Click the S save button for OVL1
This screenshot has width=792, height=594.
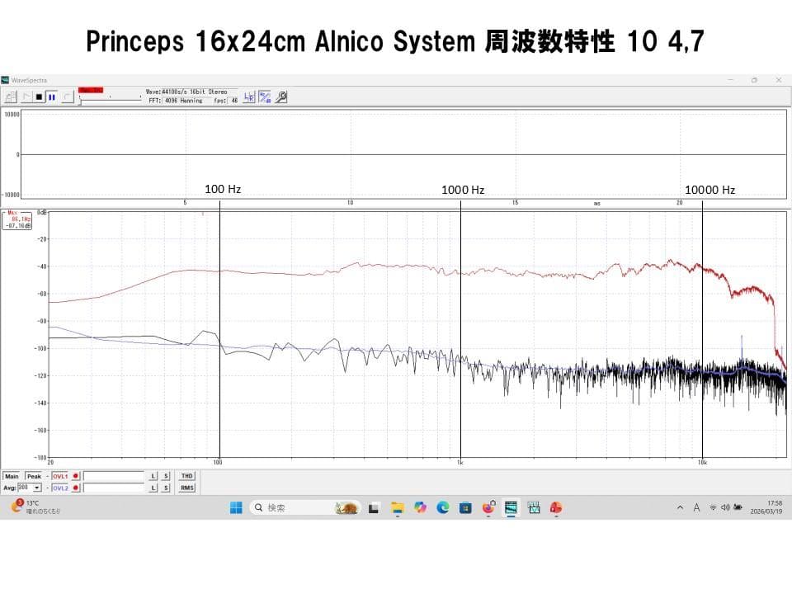[166, 476]
